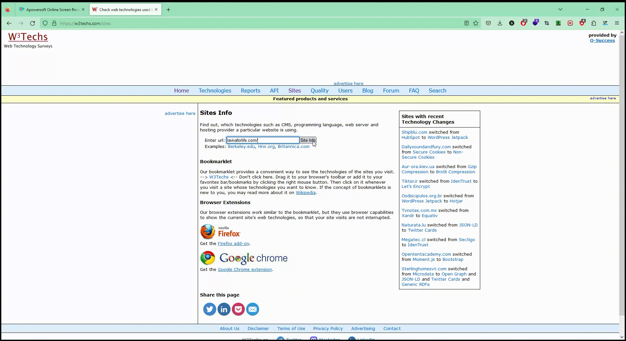Expand the list all tabs chevron
626x341 pixels.
point(560,9)
